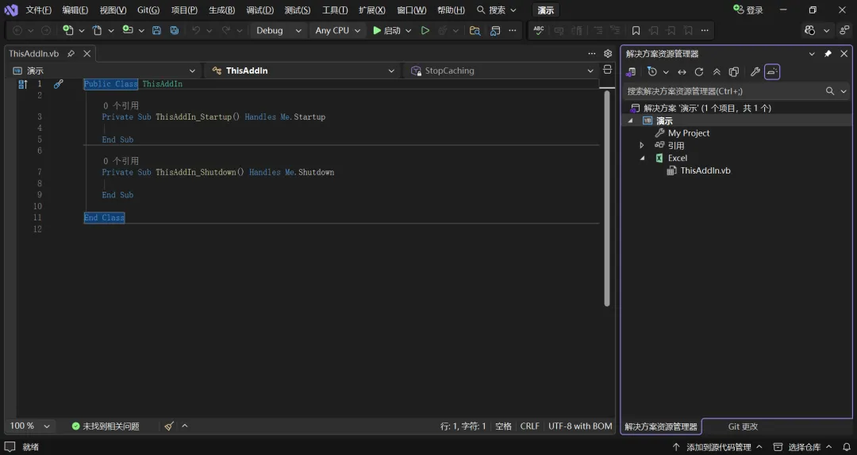Toggle the preview selected items button
Image resolution: width=857 pixels, height=455 pixels.
(772, 72)
